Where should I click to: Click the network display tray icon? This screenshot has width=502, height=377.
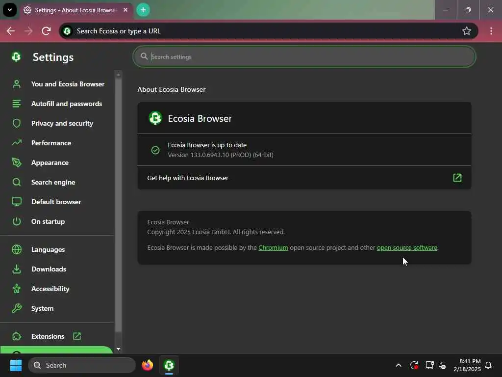(429, 365)
